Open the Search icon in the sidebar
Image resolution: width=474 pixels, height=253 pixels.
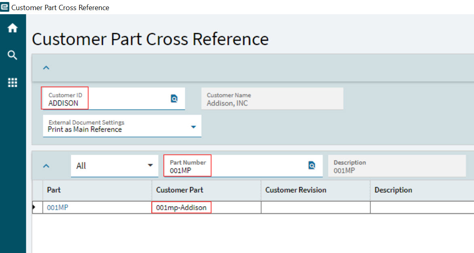[13, 55]
